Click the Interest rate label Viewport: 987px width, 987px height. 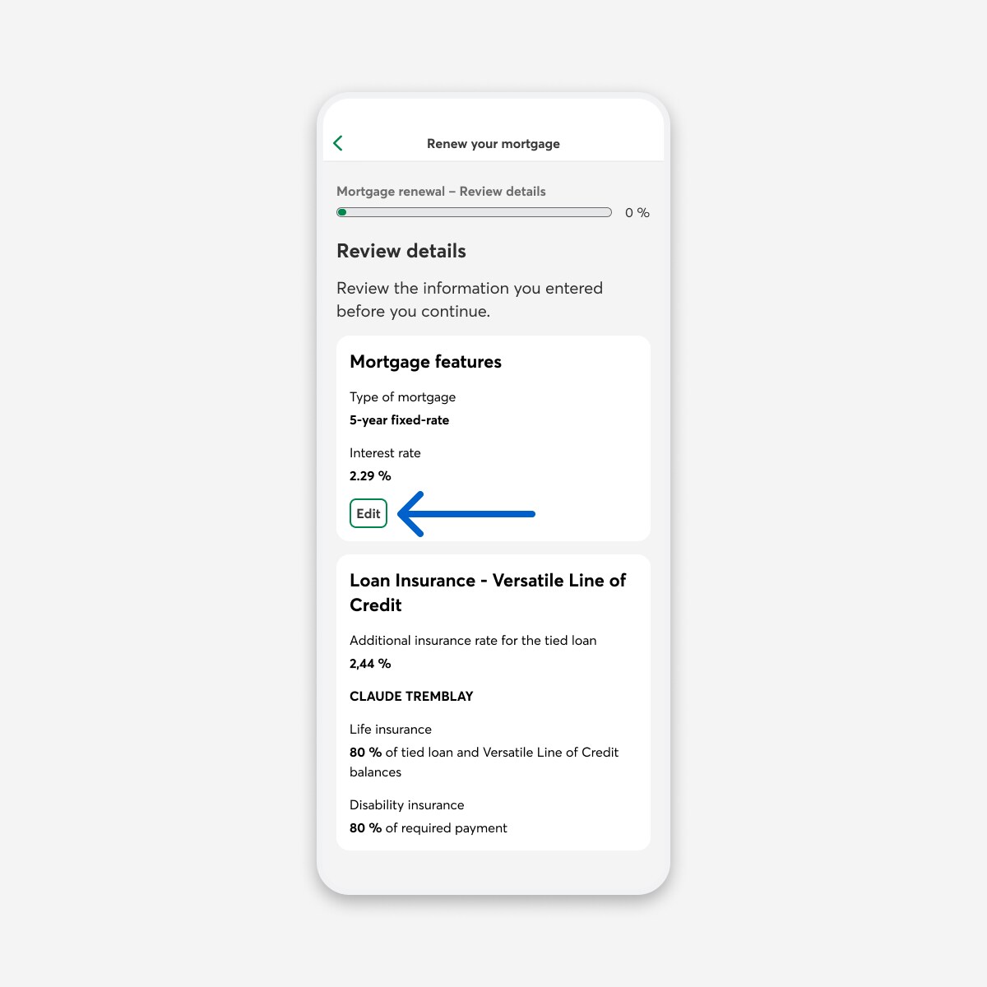point(385,453)
